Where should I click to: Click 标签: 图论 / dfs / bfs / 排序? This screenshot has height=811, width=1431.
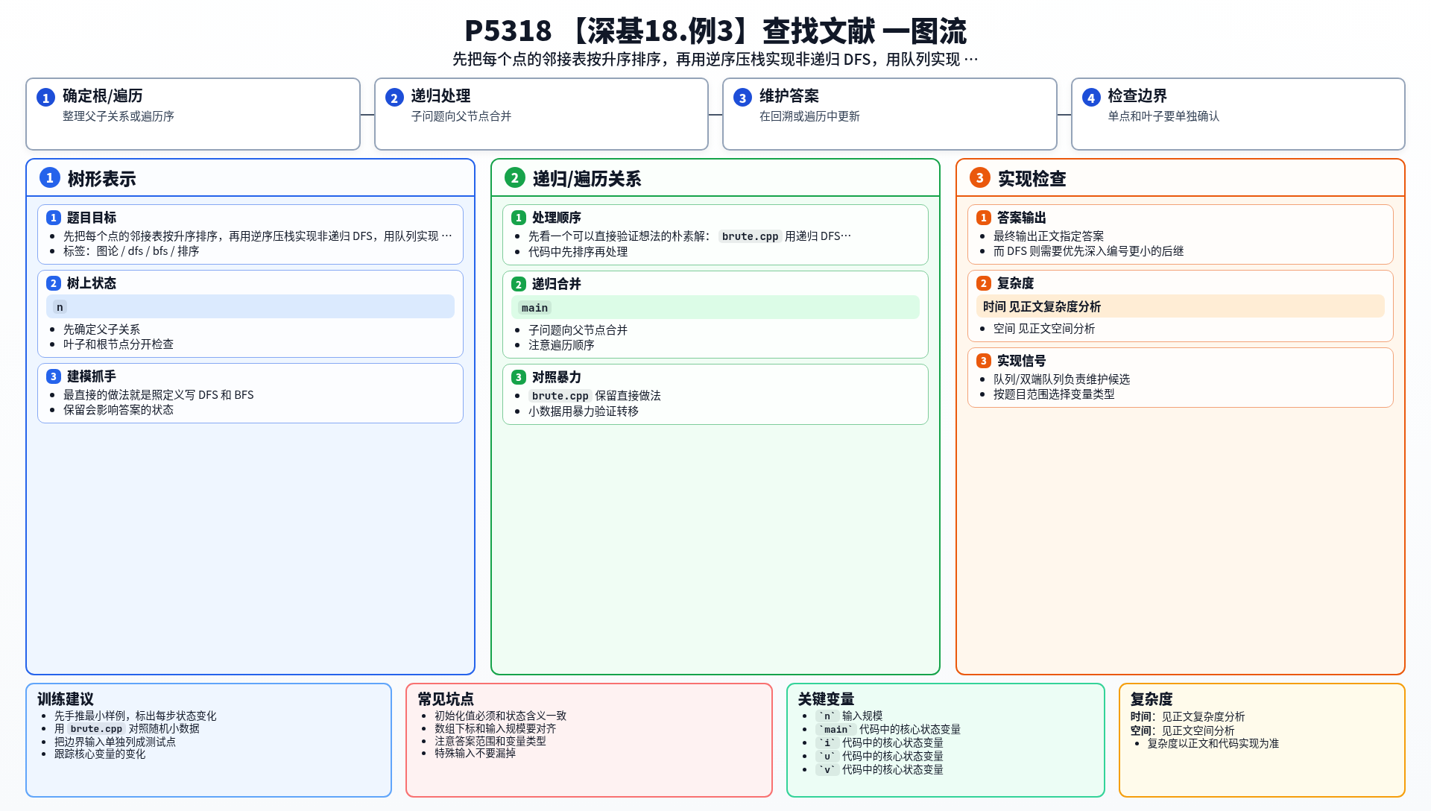[x=131, y=251]
